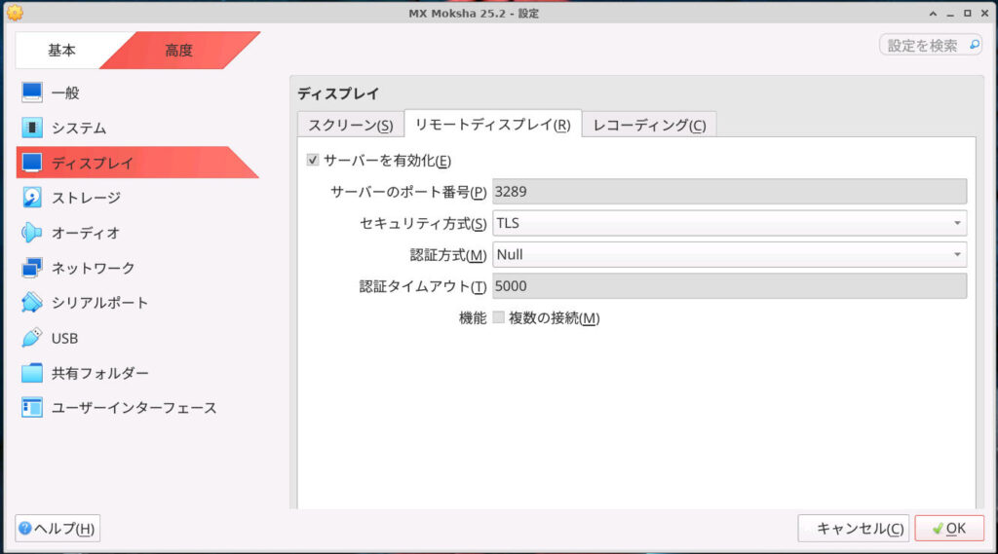The width and height of the screenshot is (998, 554).
Task: Select ネットワーク in settings list
Action: point(136,268)
